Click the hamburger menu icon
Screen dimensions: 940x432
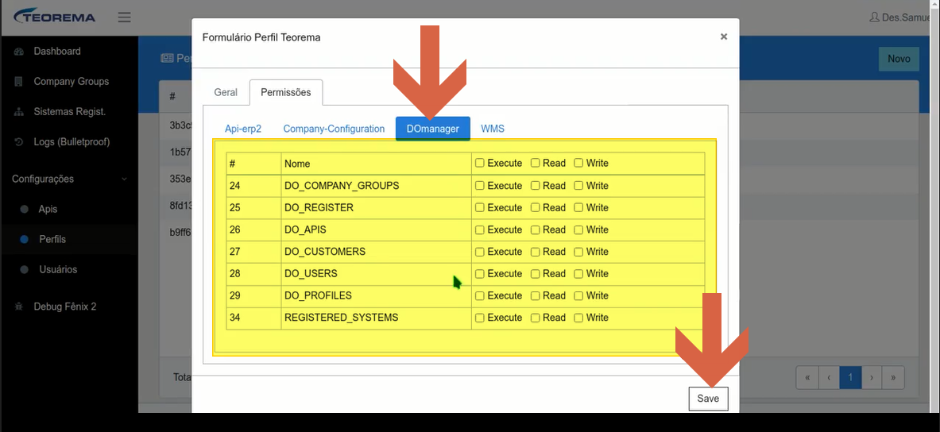click(124, 17)
